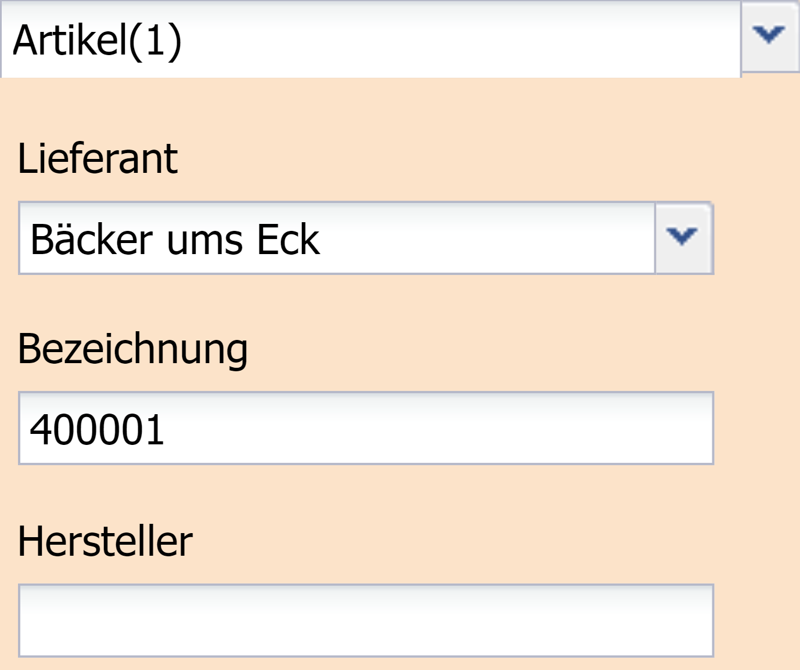Open the Artikel(1) dropdown arrow
800x670 pixels.
770,36
